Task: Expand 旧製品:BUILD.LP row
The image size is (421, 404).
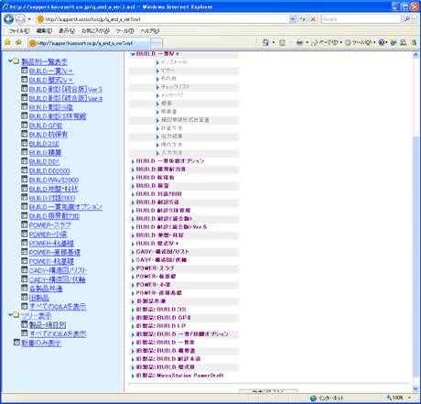Action: click(133, 326)
